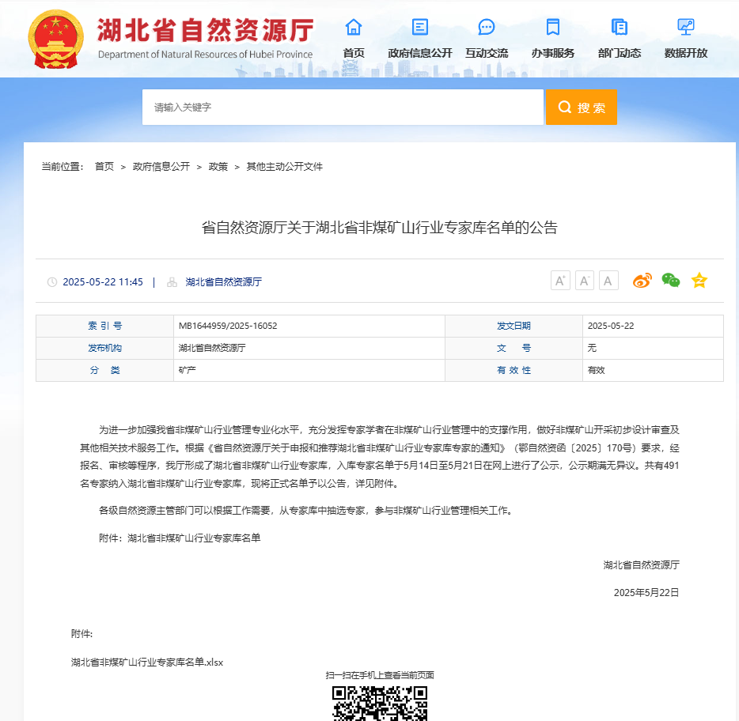Image resolution: width=739 pixels, height=721 pixels.
Task: Click the orange 搜索 search button
Action: coord(581,108)
